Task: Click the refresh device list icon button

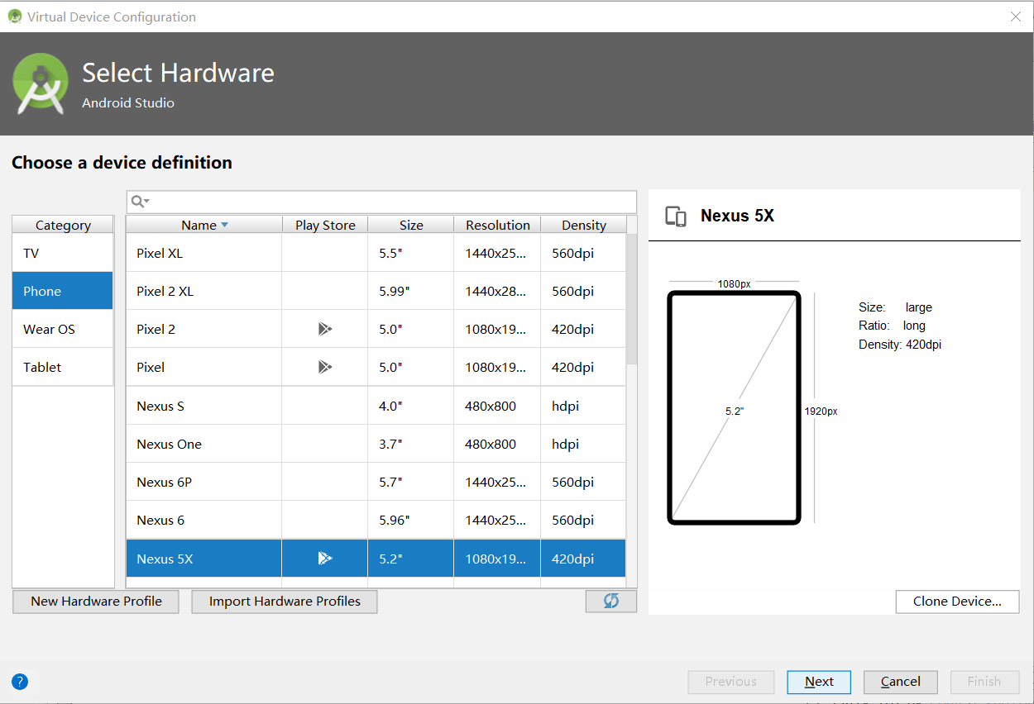Action: [611, 601]
